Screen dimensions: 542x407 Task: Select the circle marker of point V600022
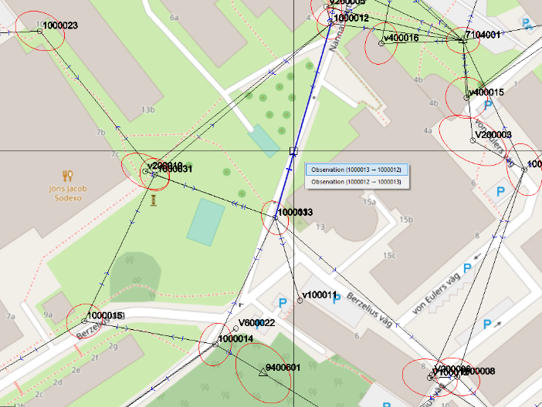236,328
